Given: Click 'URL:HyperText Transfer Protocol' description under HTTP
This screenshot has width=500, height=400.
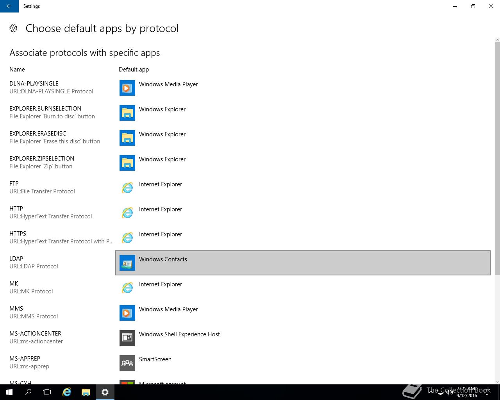Looking at the screenshot, I should 51,216.
